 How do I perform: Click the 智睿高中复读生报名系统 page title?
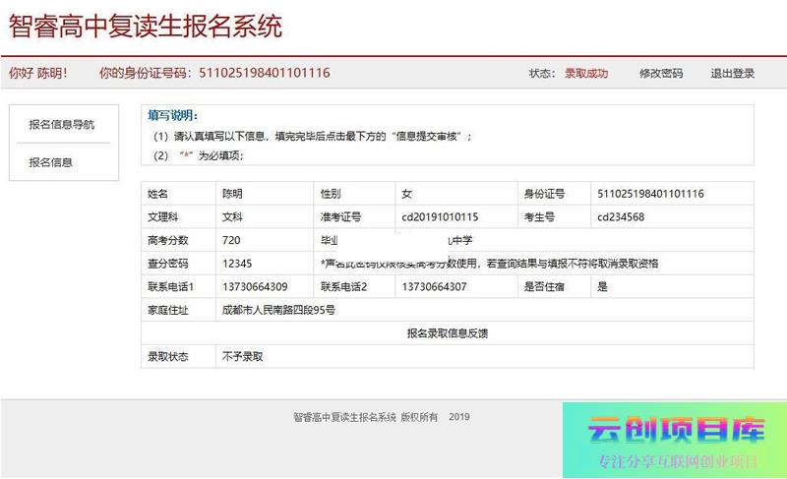(x=146, y=27)
